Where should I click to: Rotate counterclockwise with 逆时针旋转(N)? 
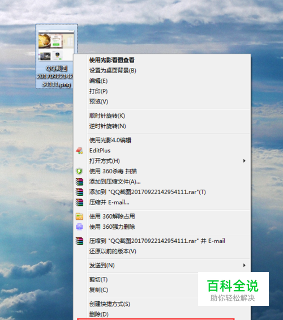click(x=108, y=126)
